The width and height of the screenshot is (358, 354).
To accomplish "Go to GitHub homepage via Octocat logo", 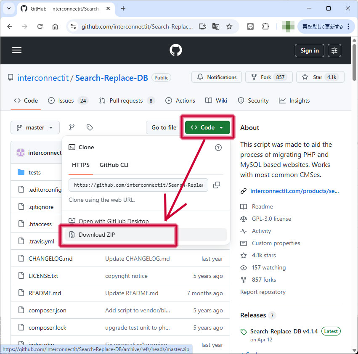I will [x=176, y=50].
